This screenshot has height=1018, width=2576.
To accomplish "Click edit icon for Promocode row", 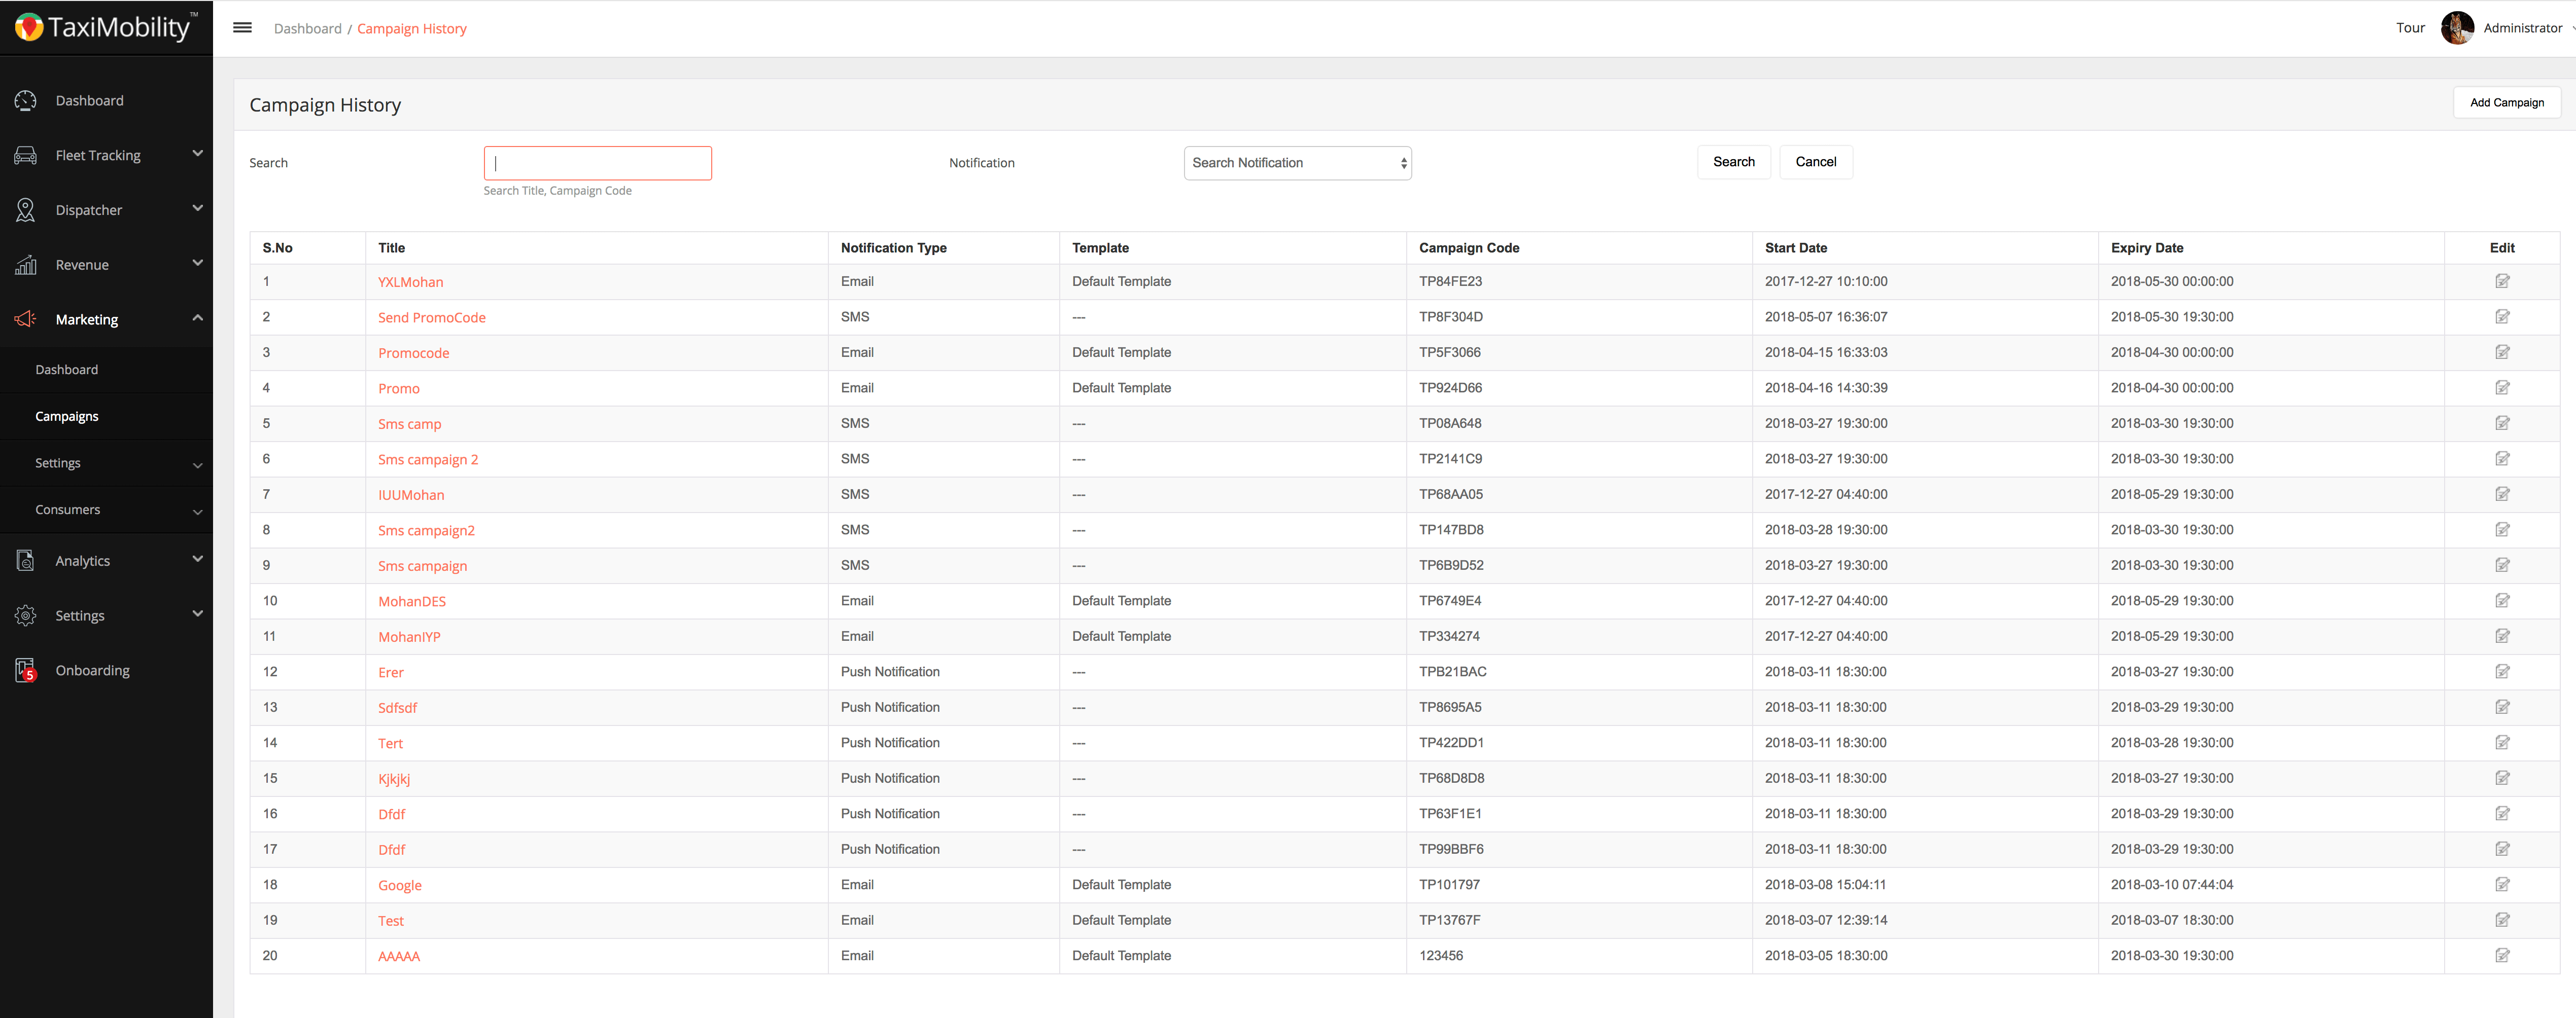I will (2502, 353).
